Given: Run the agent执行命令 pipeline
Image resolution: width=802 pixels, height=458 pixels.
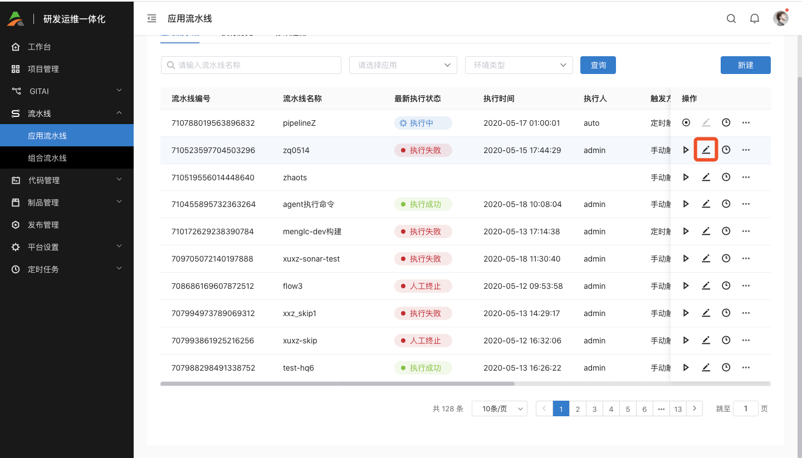Looking at the screenshot, I should click(686, 204).
